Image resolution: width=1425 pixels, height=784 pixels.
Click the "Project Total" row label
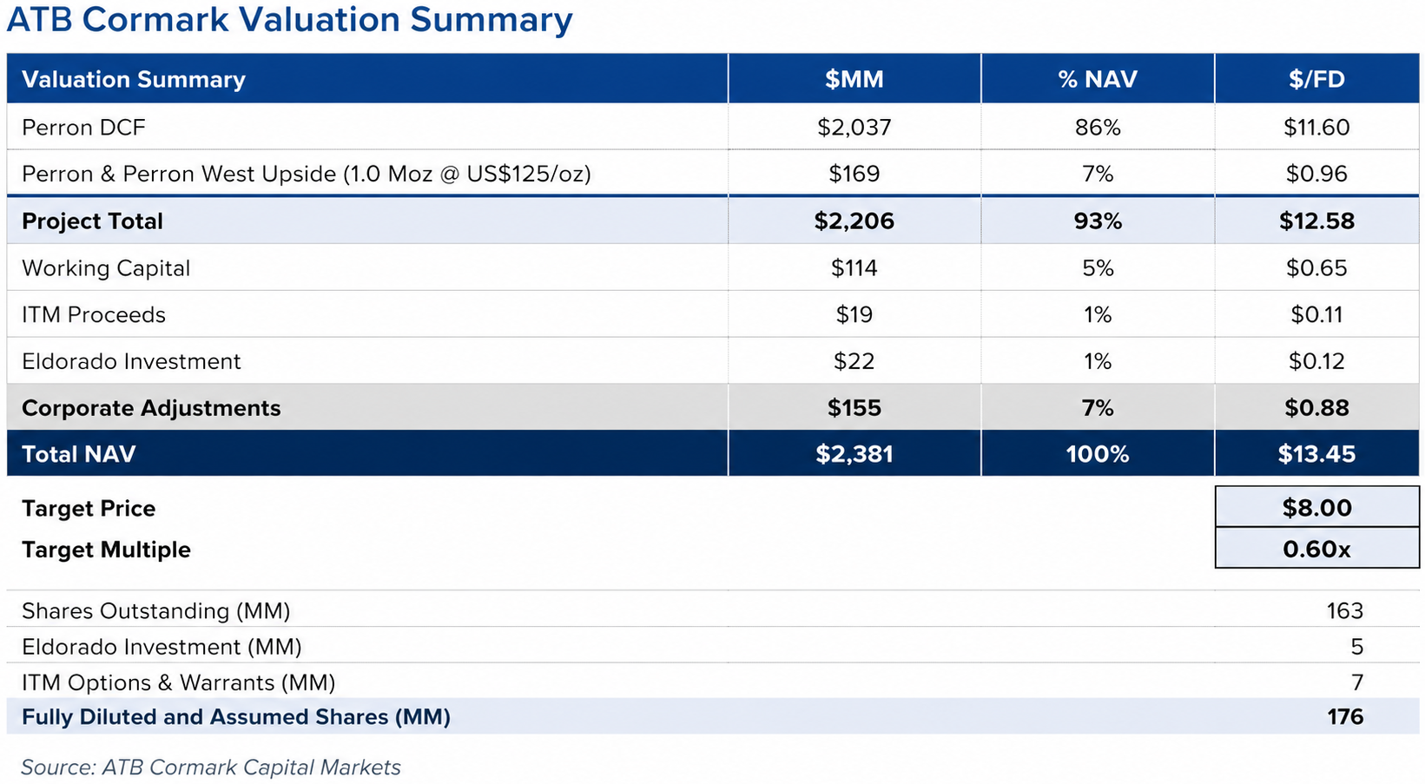tap(92, 221)
